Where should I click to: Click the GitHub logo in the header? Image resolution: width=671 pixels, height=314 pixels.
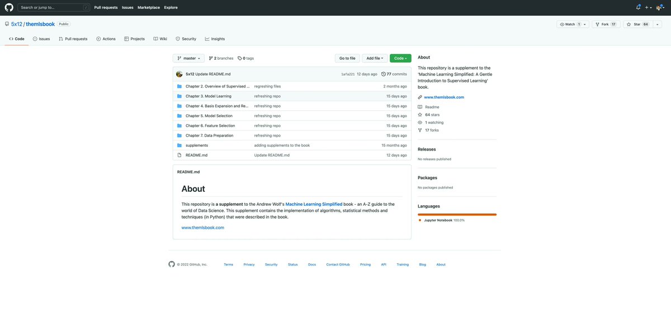[9, 7]
